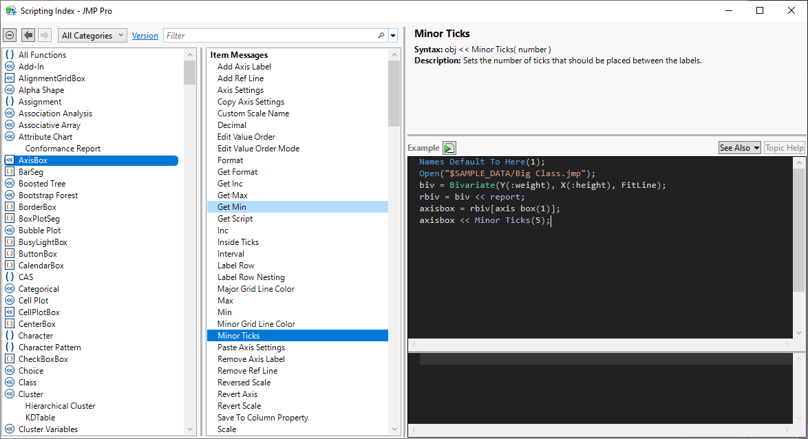
Task: Select the Reversed Scale message
Action: tap(244, 383)
